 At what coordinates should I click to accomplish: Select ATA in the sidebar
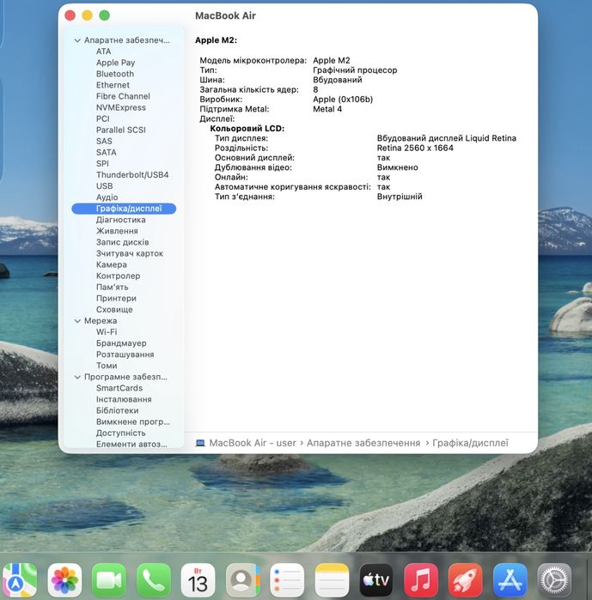tap(103, 52)
